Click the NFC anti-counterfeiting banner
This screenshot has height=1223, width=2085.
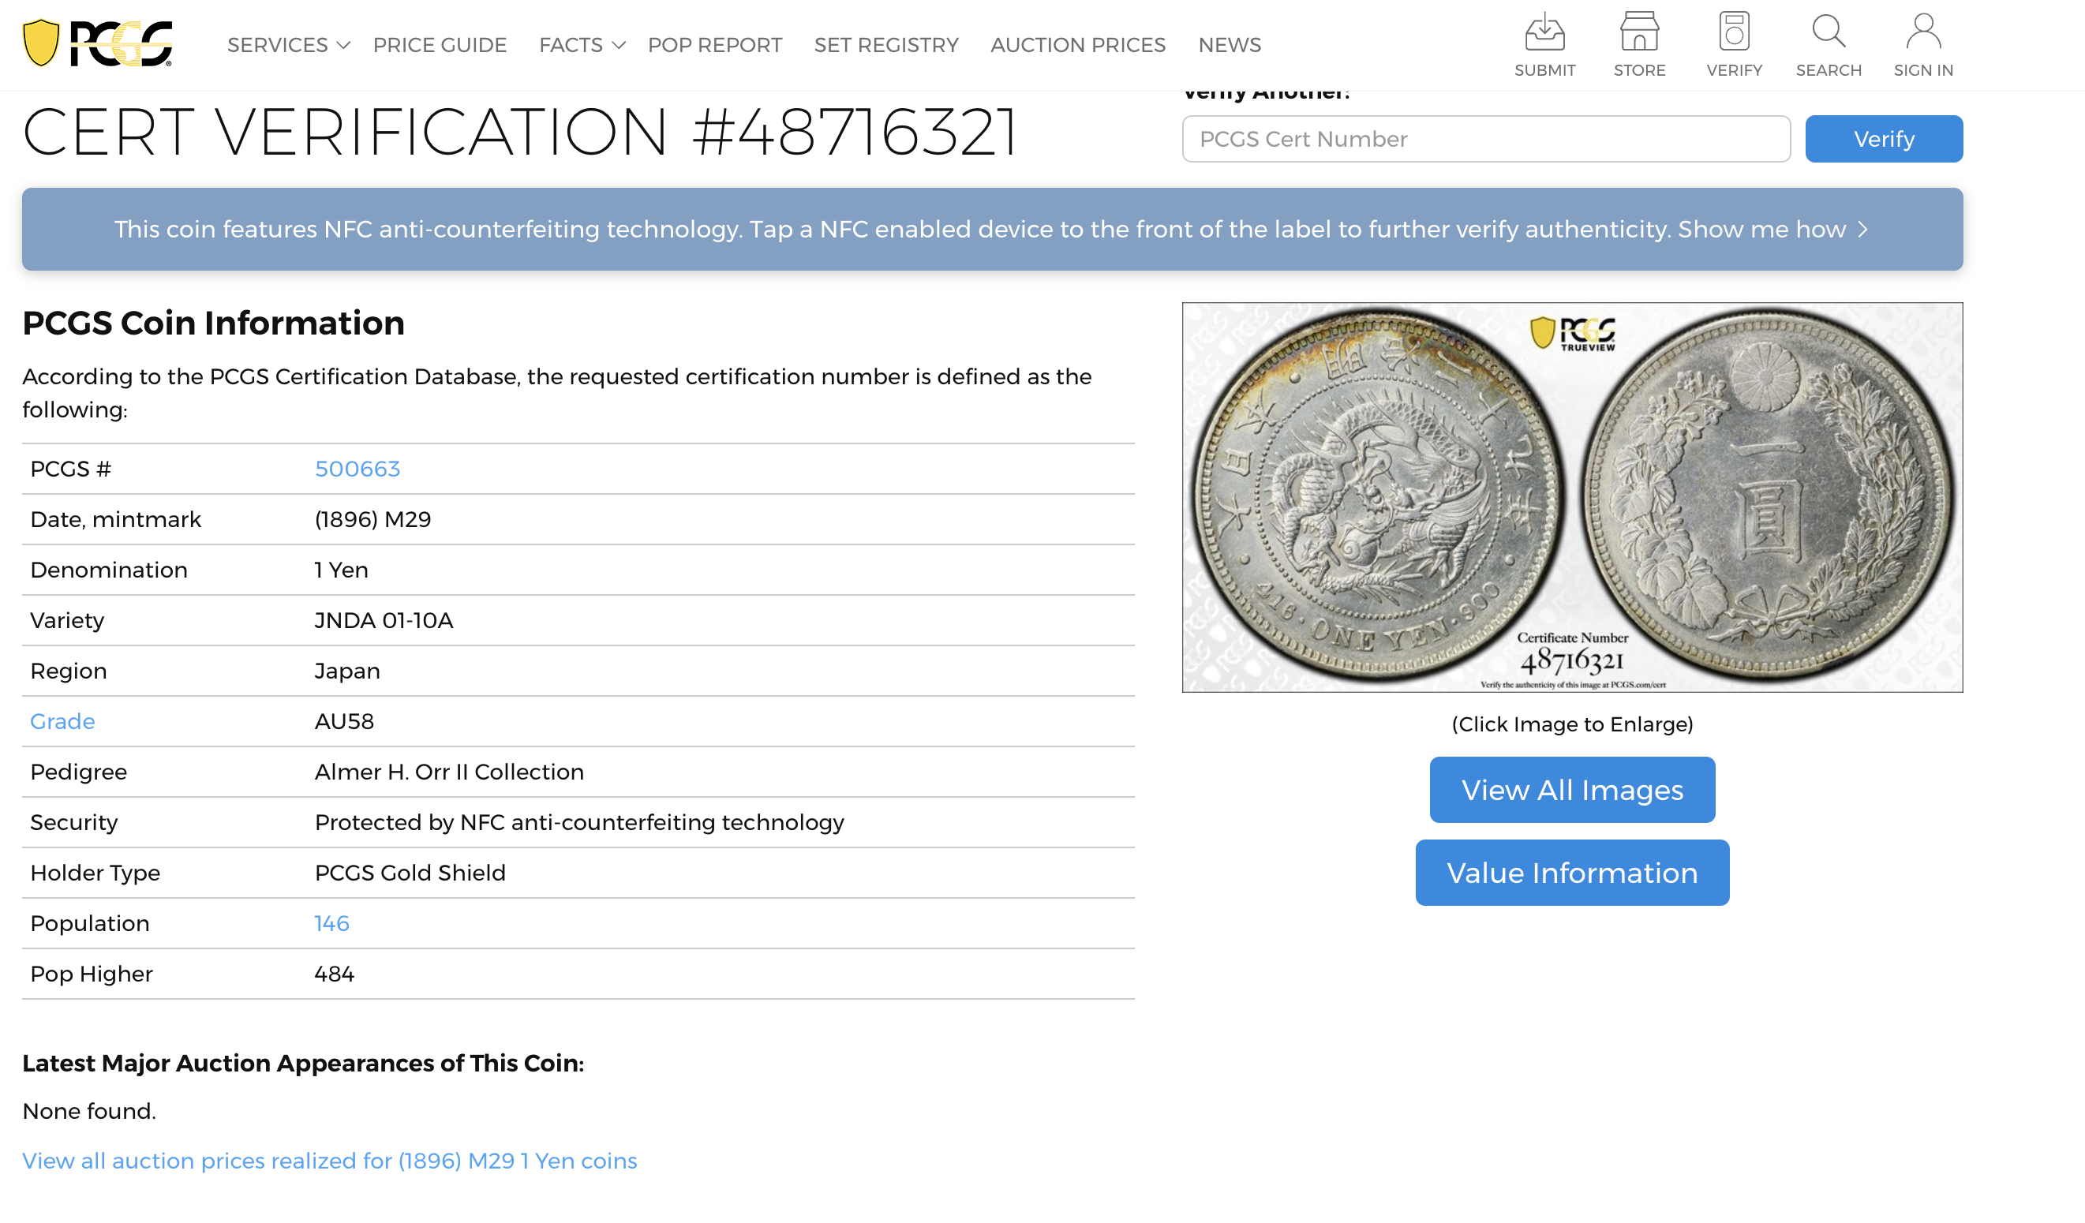pos(992,229)
